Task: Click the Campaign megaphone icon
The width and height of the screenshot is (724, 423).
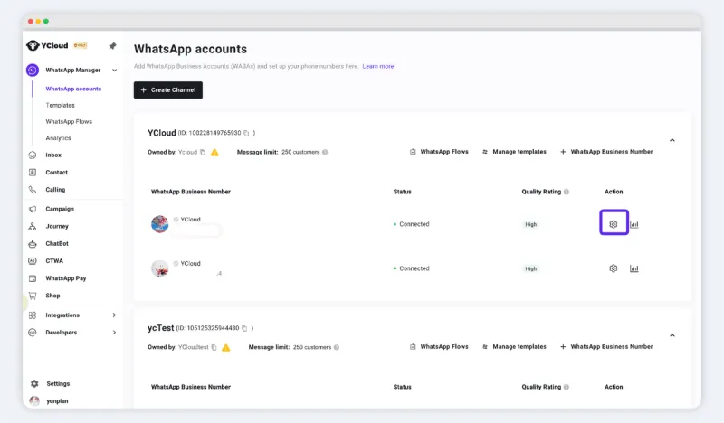Action: (x=33, y=209)
